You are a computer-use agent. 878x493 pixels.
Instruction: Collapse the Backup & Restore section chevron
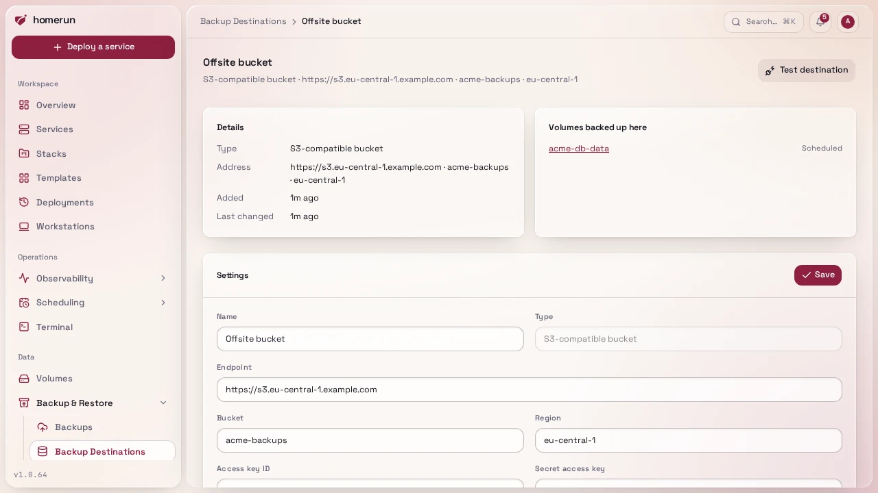point(163,403)
